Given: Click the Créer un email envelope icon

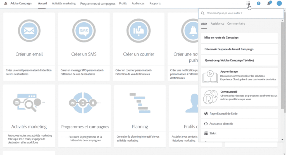Looking at the screenshot, I should 29,30.
